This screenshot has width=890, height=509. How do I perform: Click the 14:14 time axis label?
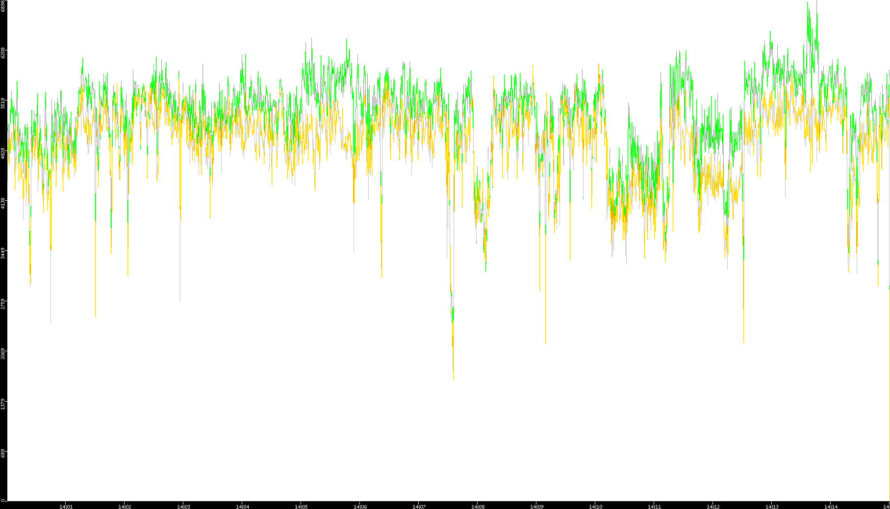[x=831, y=507]
